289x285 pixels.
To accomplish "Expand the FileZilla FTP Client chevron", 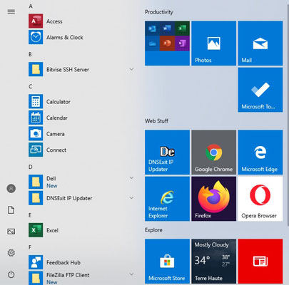I will (131, 274).
